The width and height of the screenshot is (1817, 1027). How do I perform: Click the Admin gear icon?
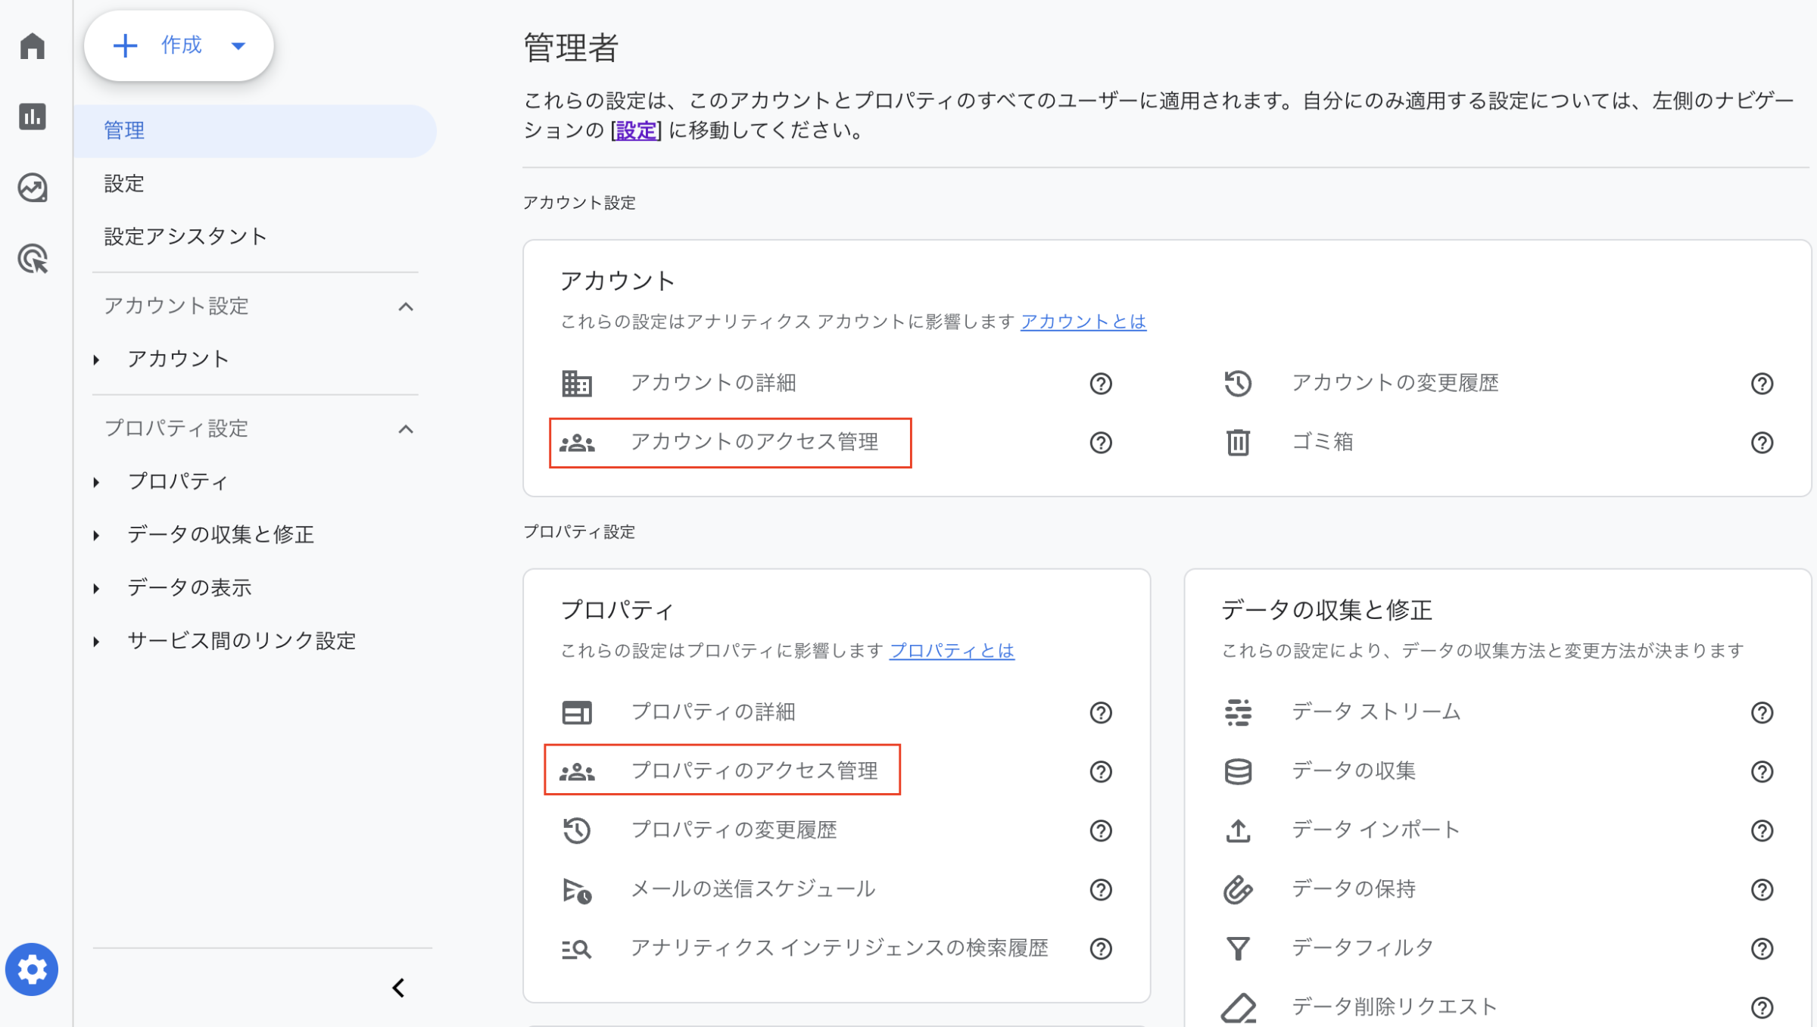pyautogui.click(x=32, y=969)
